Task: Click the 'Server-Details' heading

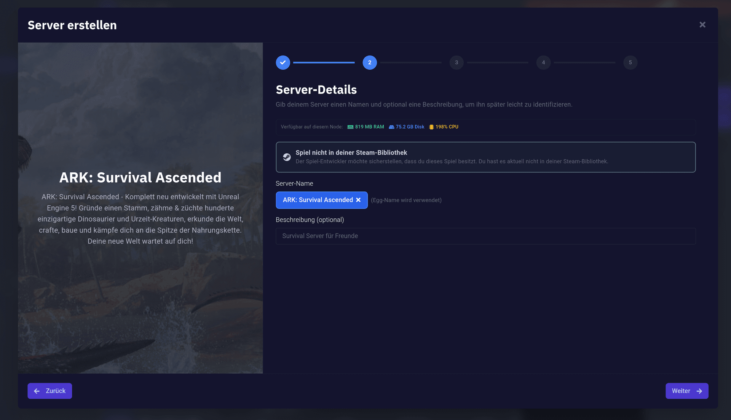Action: click(316, 90)
